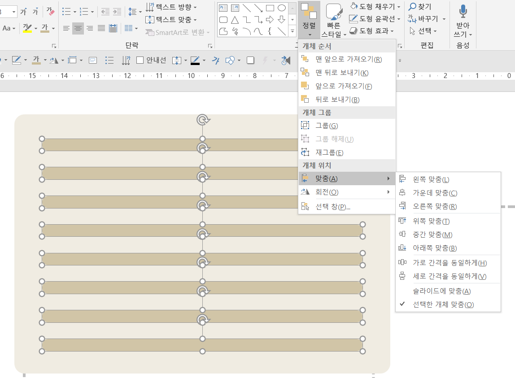Click the vertical text direction icon in quick toolbar
This screenshot has width=515, height=378.
pyautogui.click(x=126, y=60)
